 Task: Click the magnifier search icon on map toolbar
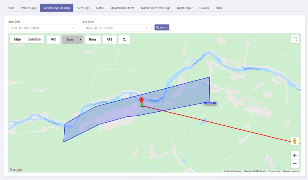[124, 39]
